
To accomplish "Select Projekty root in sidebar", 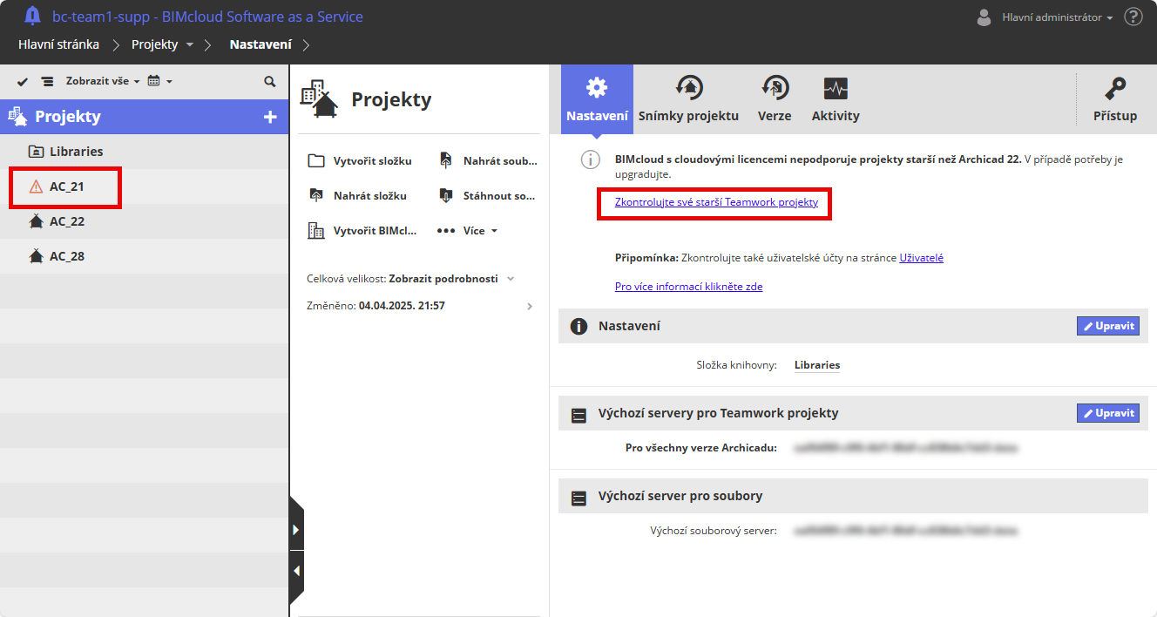I will pyautogui.click(x=144, y=116).
